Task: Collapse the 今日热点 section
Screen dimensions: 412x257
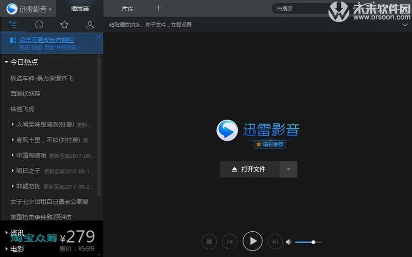Action: click(7, 62)
